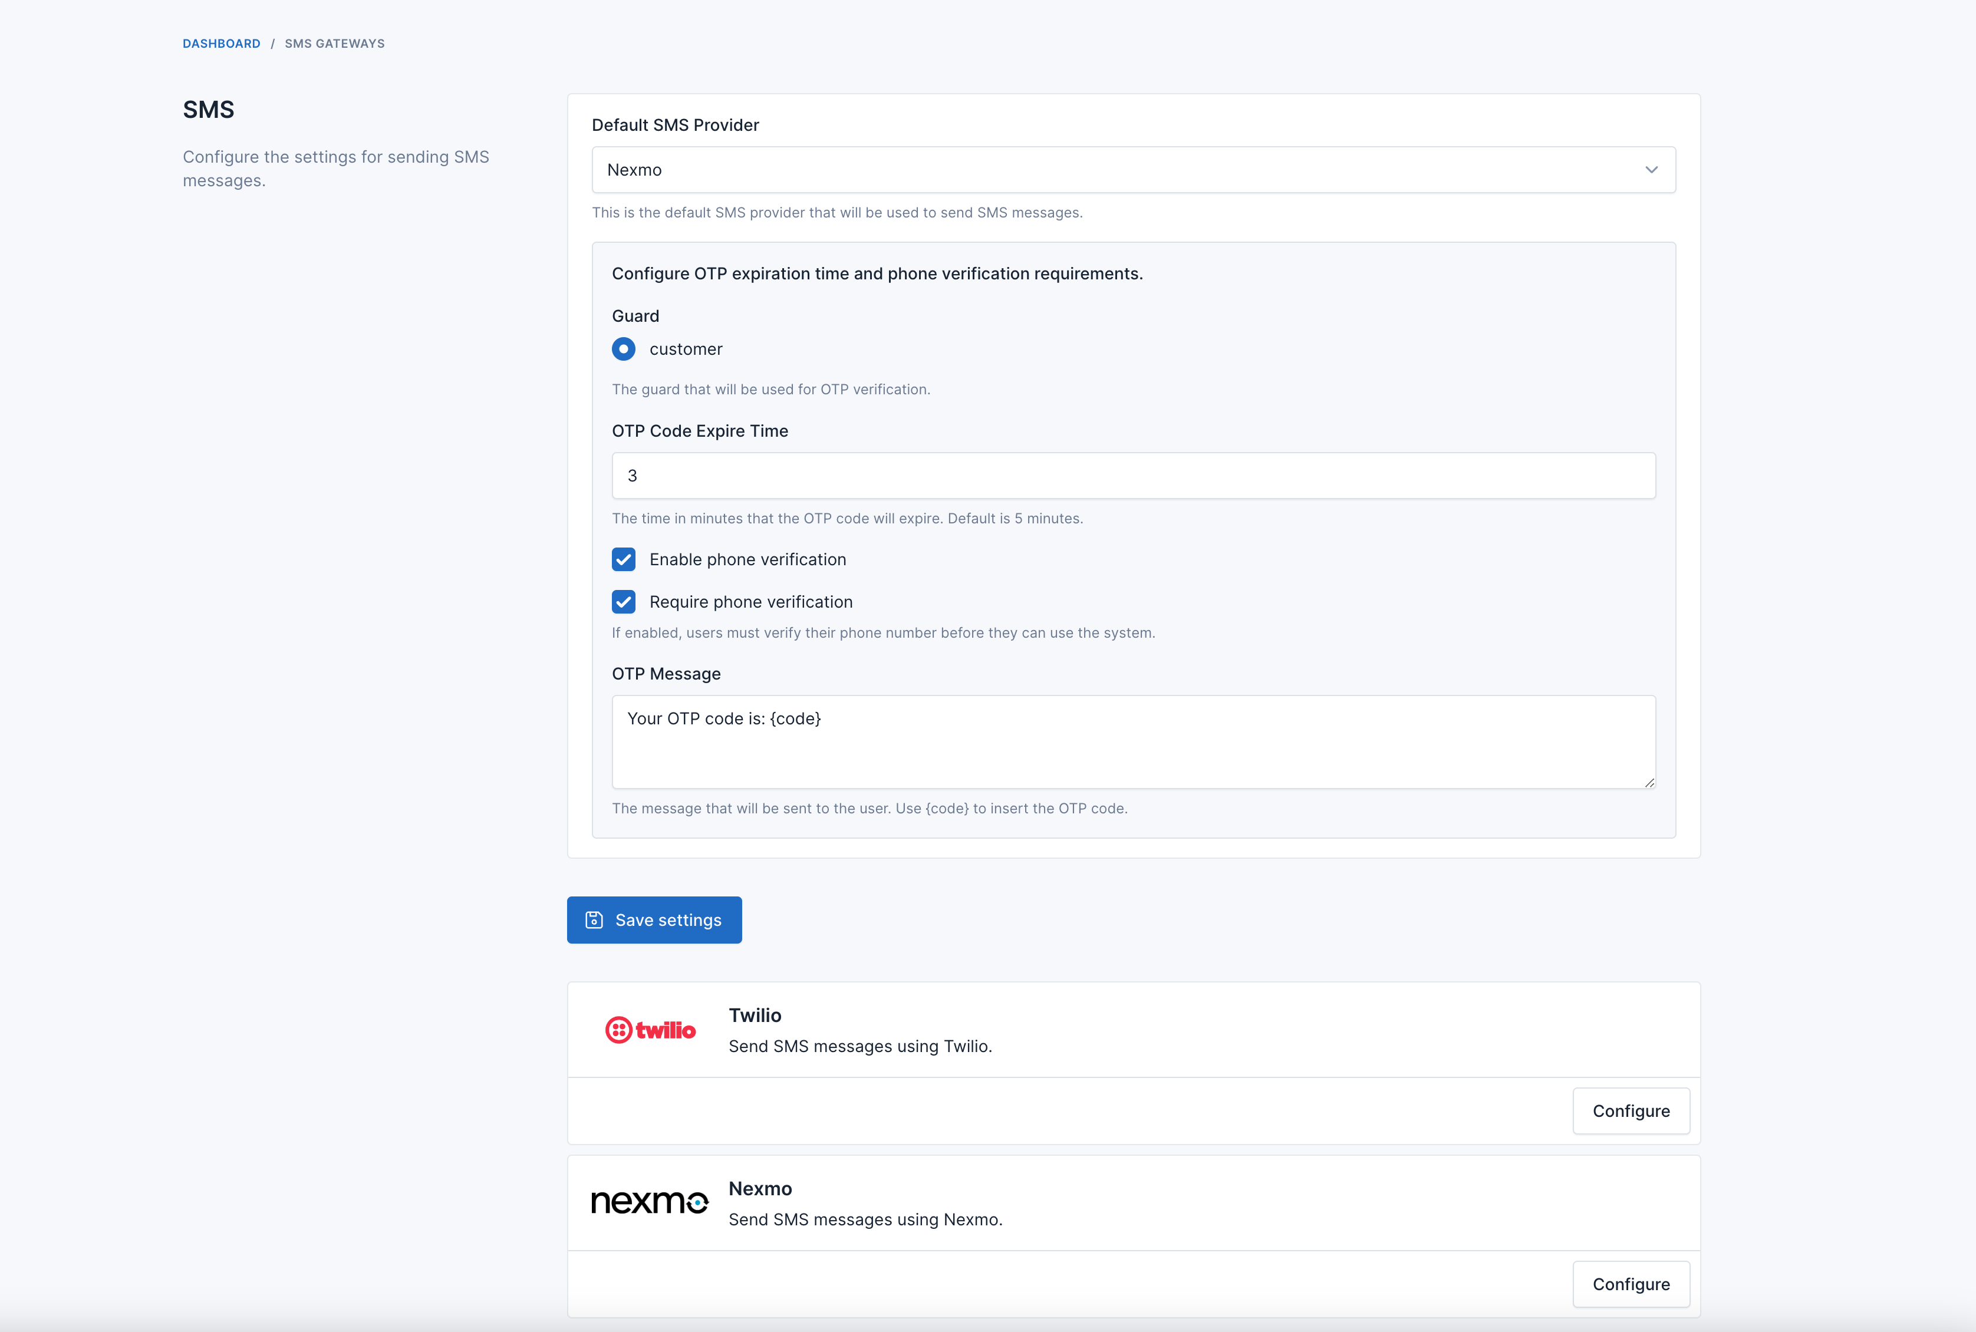This screenshot has height=1332, width=1976.
Task: Click the floppy disk icon in Save button
Action: tap(594, 920)
